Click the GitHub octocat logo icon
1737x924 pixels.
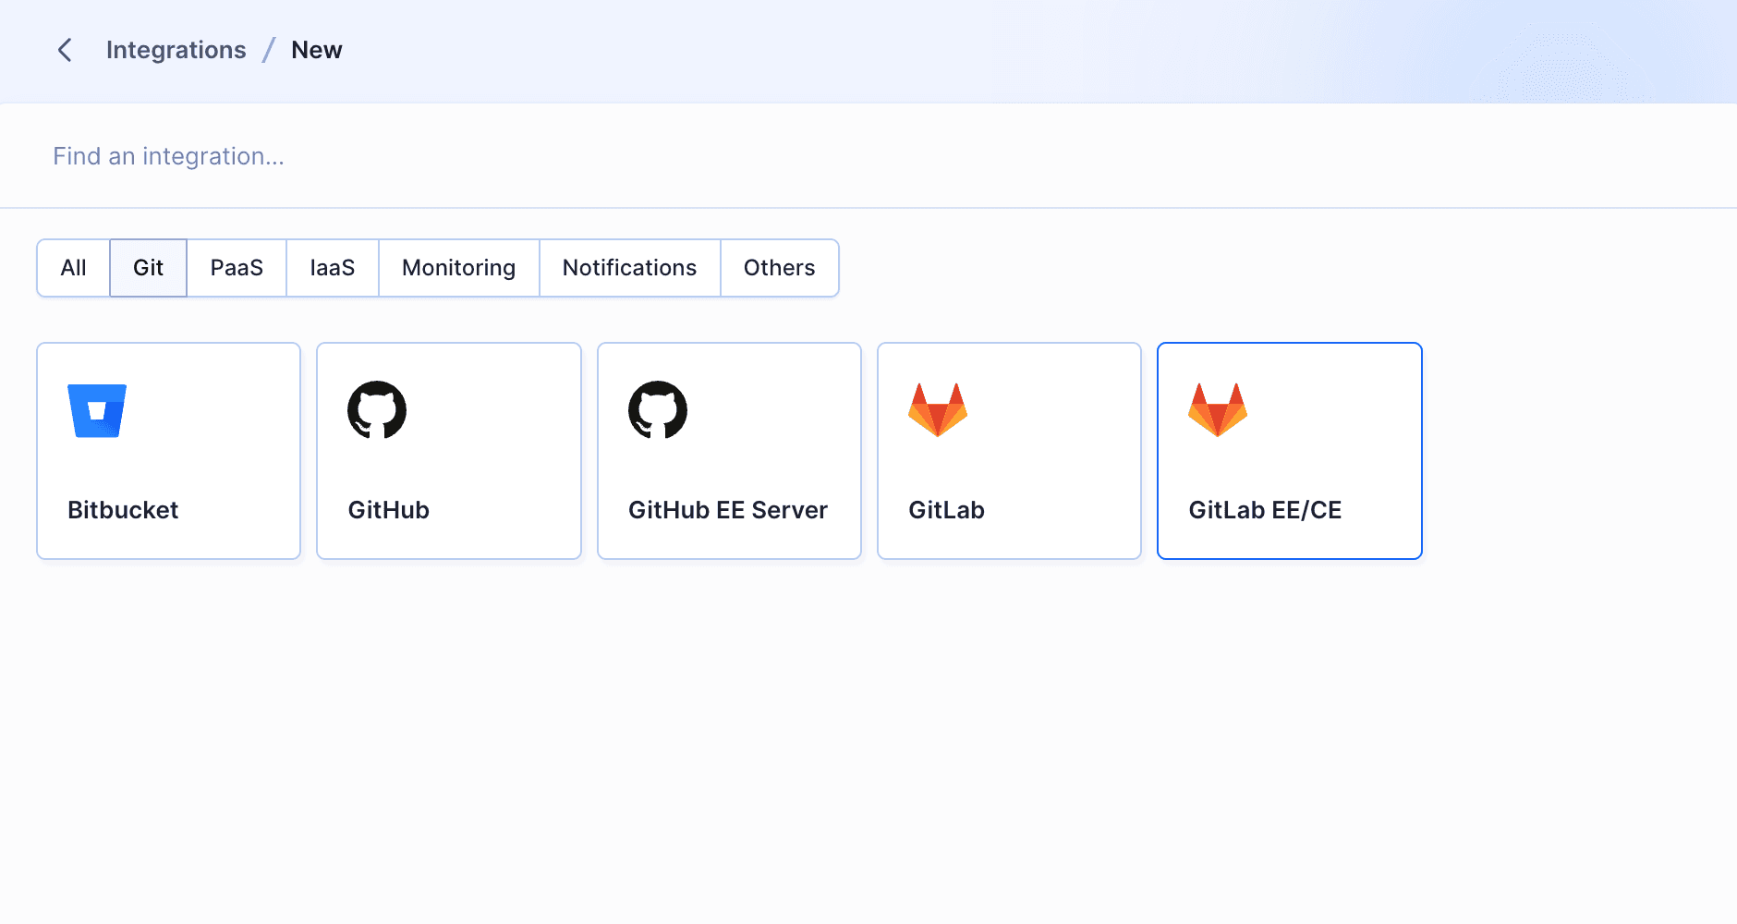377,409
